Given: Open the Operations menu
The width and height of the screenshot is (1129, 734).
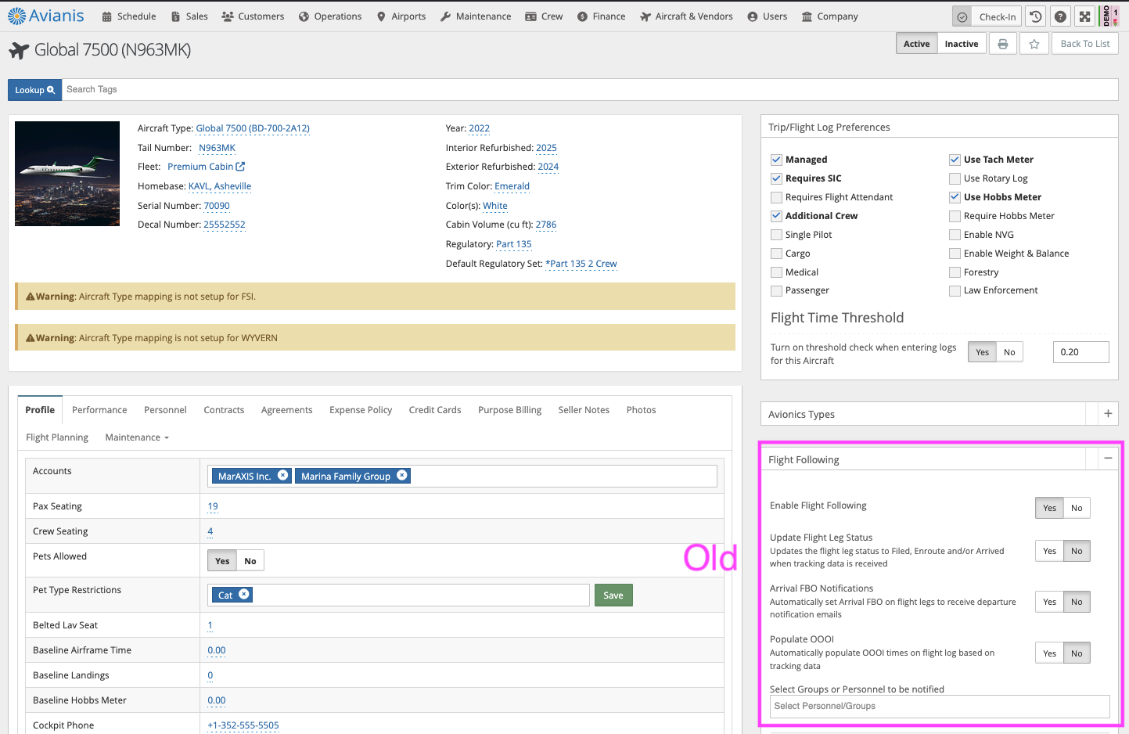Looking at the screenshot, I should pyautogui.click(x=330, y=16).
